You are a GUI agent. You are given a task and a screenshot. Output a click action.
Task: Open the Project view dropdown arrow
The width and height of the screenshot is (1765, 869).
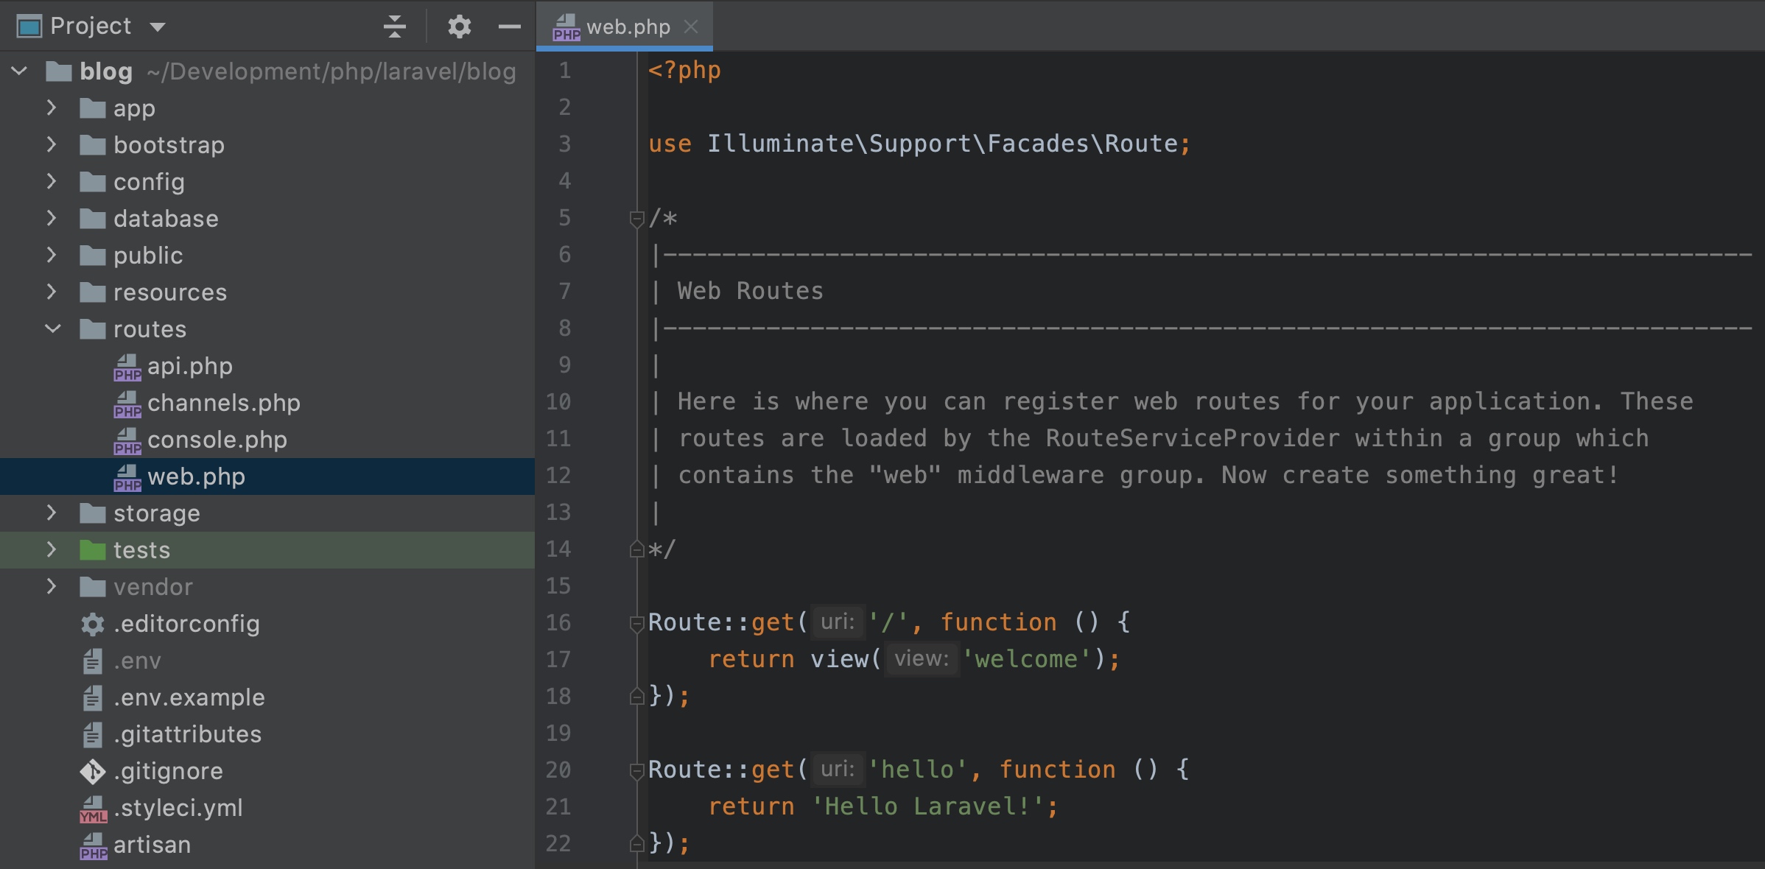(157, 27)
